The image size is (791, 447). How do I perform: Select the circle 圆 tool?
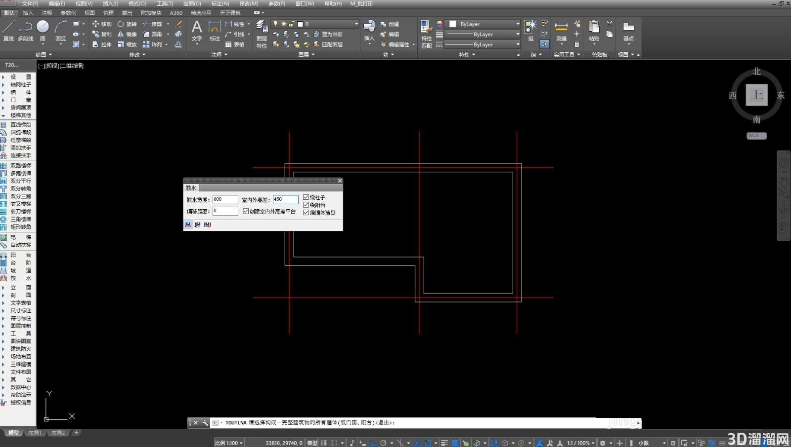click(43, 31)
